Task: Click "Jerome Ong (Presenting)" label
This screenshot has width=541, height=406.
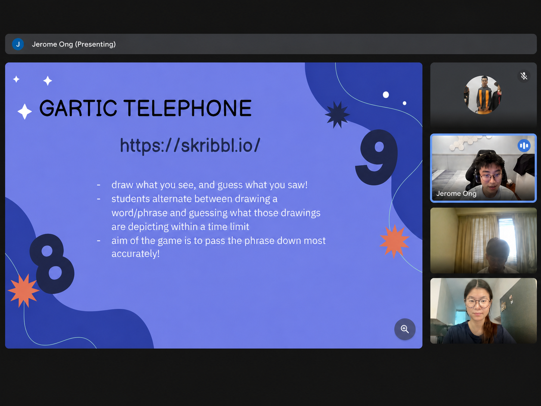Action: (74, 44)
